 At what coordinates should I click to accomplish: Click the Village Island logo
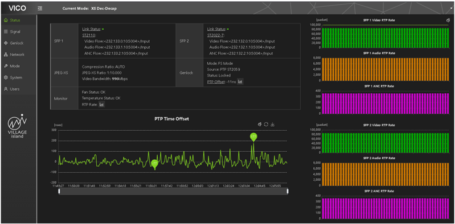[x=17, y=127]
